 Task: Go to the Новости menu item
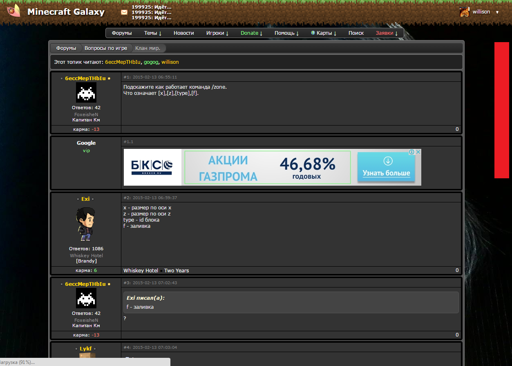click(x=183, y=33)
